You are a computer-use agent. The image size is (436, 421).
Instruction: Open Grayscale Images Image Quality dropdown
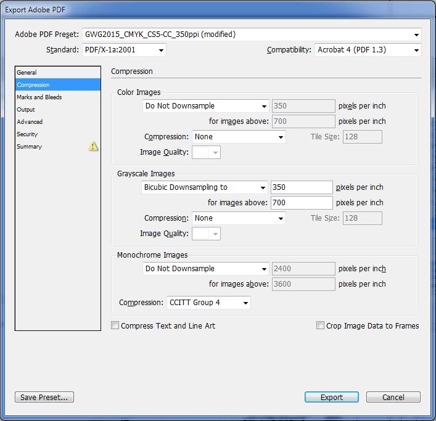(207, 234)
